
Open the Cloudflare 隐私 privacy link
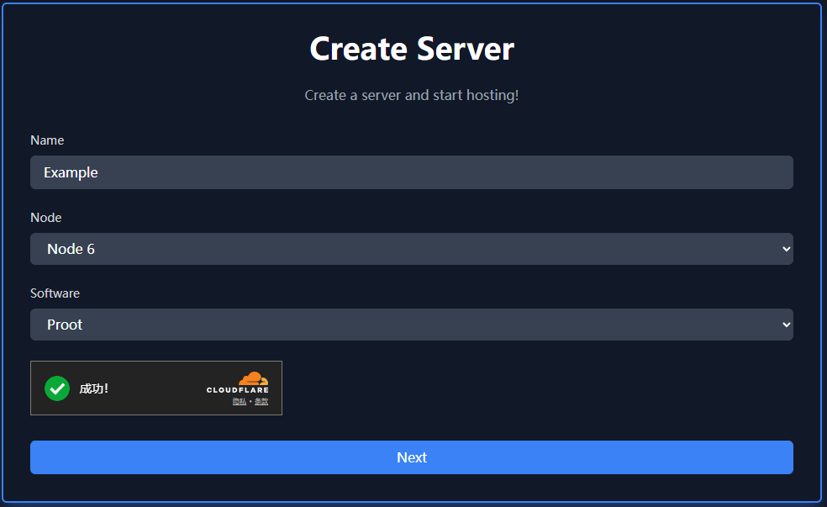tap(240, 402)
